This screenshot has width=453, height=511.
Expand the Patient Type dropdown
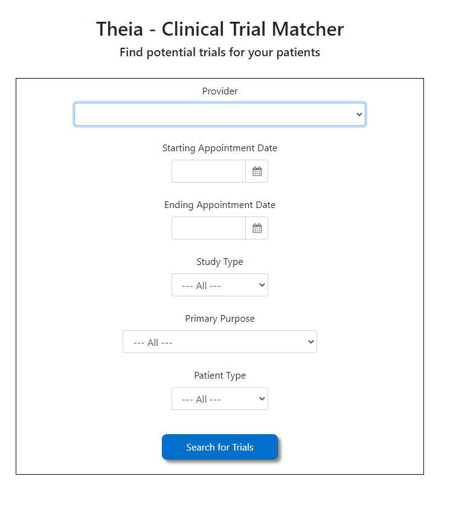point(219,399)
